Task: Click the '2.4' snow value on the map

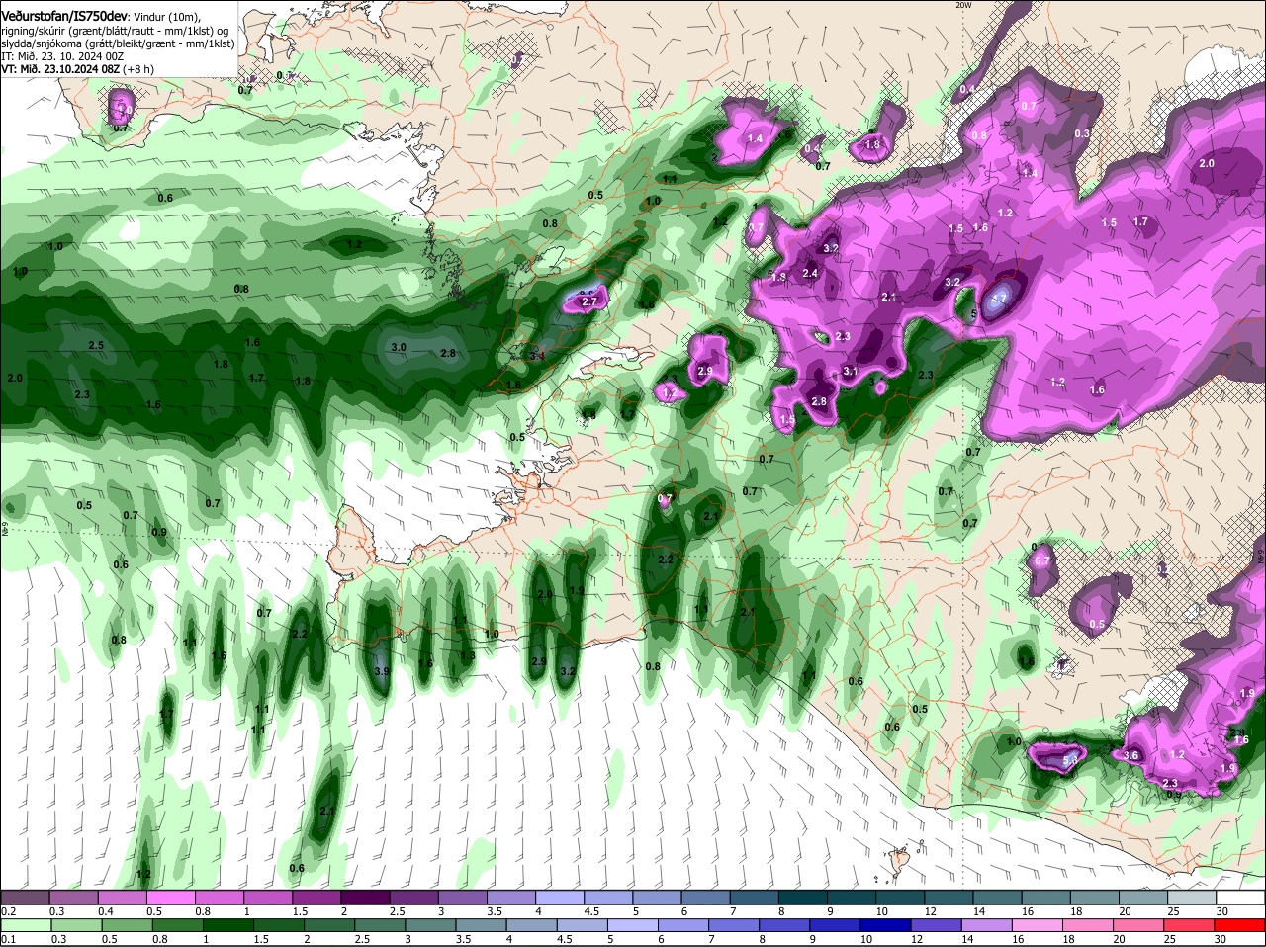Action: (810, 273)
